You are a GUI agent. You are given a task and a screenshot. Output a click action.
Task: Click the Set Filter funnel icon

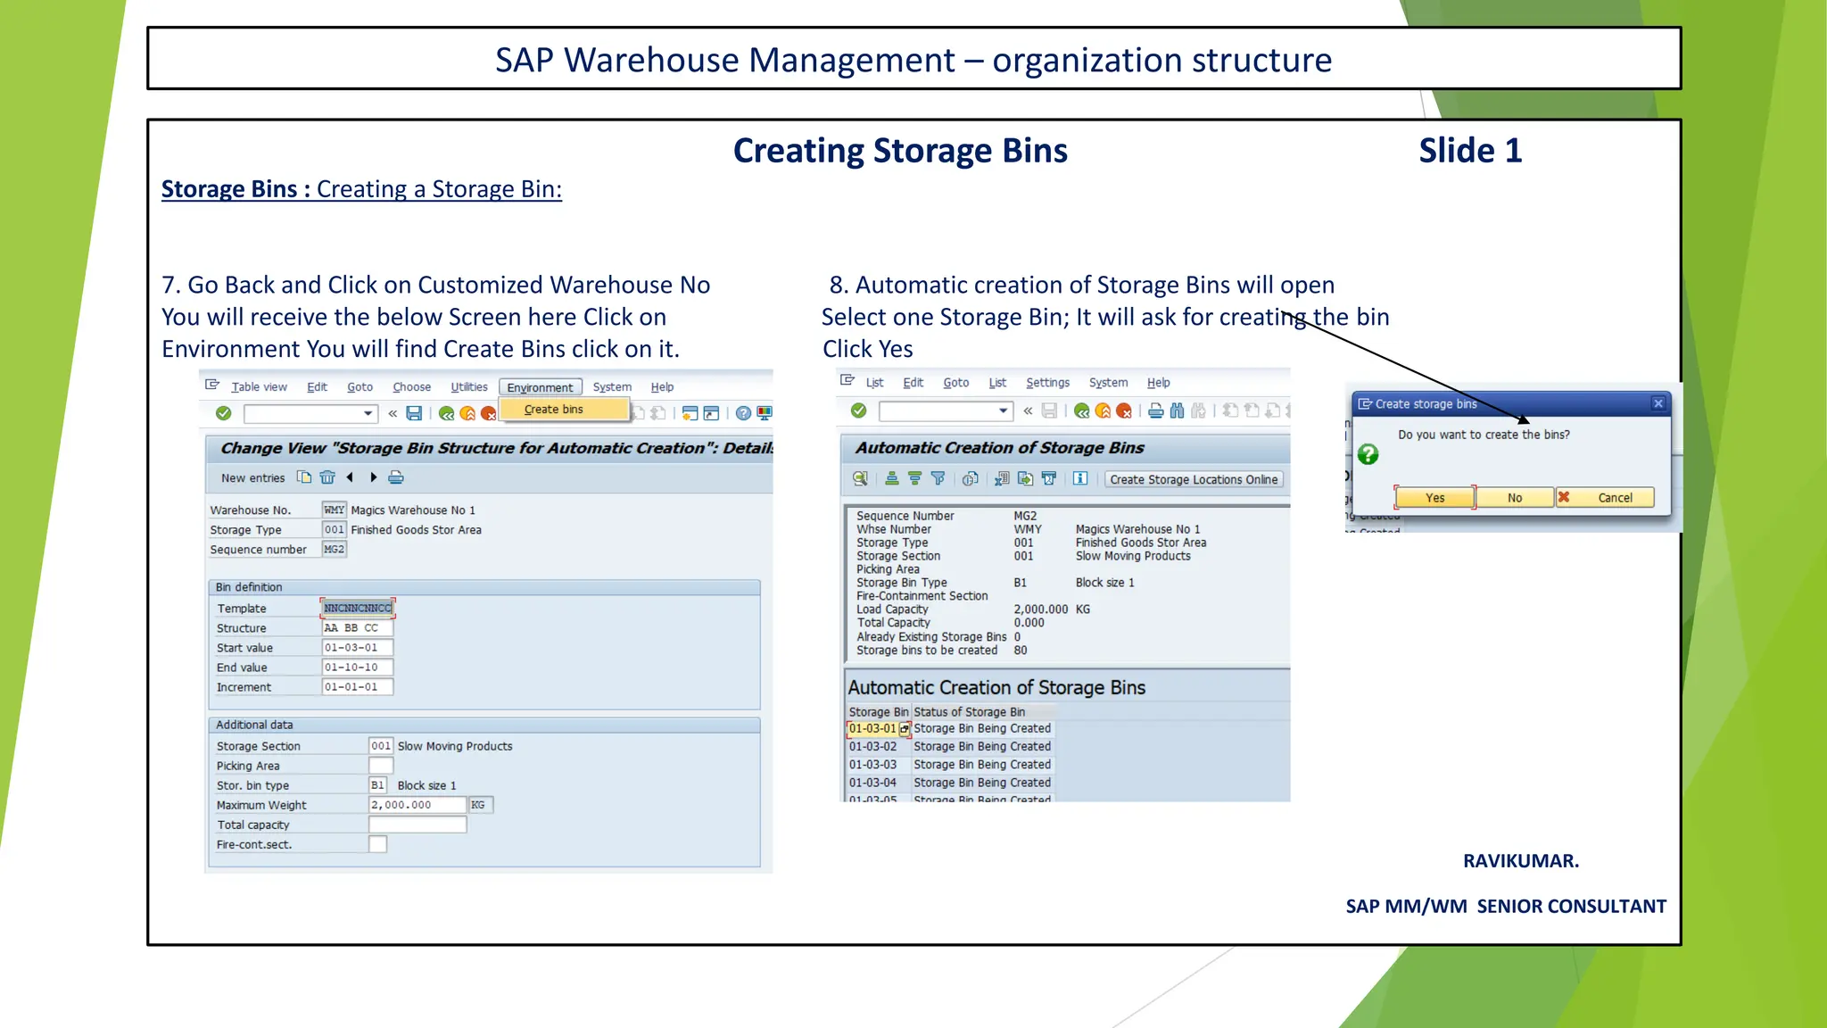938,479
